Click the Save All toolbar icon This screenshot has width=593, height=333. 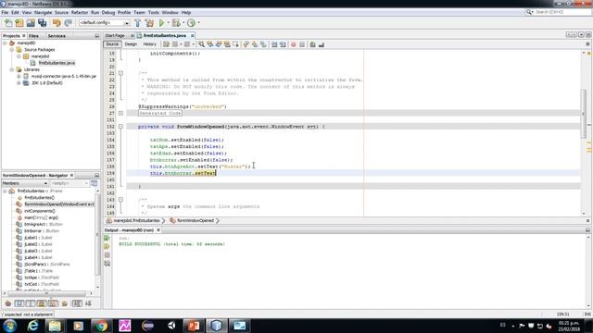click(42, 23)
